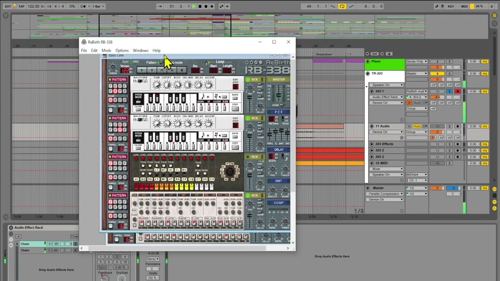Disarm recording on the 303 1 track
The image size is (500, 281).
pyautogui.click(x=457, y=91)
